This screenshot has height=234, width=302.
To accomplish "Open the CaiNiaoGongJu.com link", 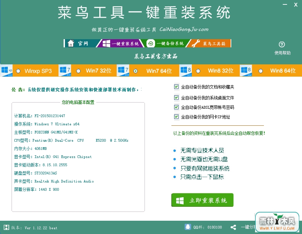I will tap(184, 29).
